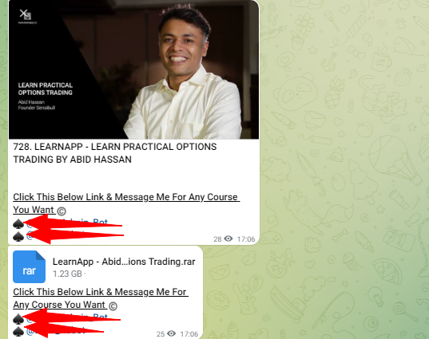This screenshot has width=429, height=339.
Task: Download the blue rar file icon
Action: click(29, 266)
